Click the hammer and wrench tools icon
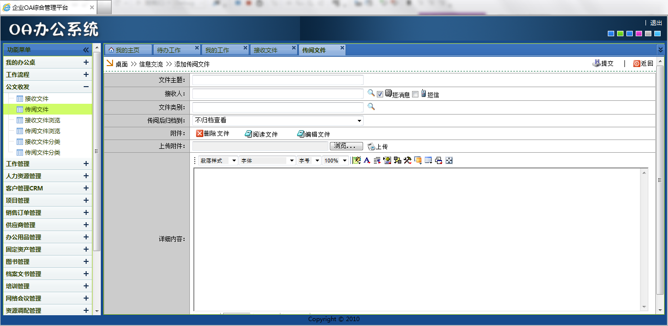 (x=407, y=160)
